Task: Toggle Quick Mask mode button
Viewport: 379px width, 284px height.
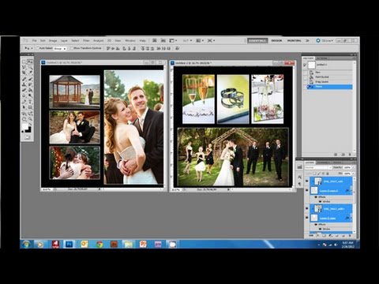Action: [x=27, y=137]
